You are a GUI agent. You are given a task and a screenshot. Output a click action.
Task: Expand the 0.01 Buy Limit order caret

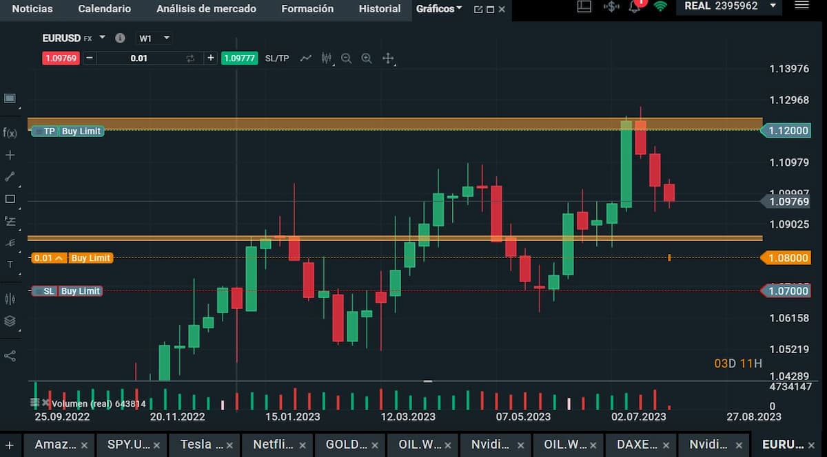pyautogui.click(x=59, y=258)
